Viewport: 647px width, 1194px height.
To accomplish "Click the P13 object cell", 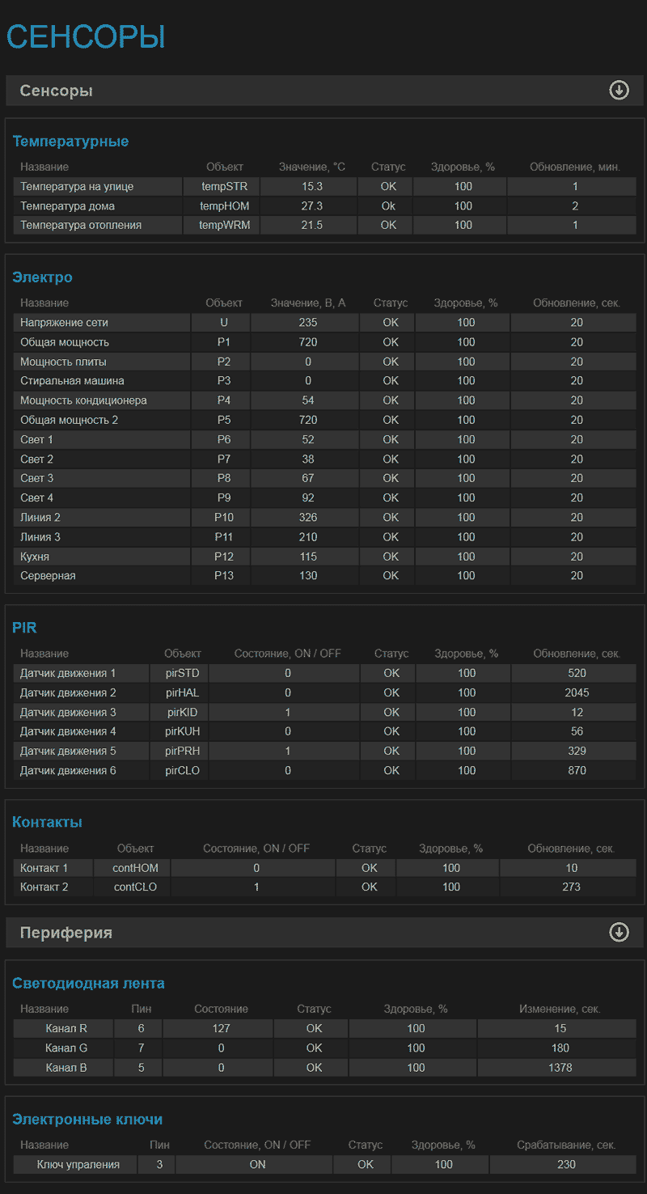I will 224,576.
